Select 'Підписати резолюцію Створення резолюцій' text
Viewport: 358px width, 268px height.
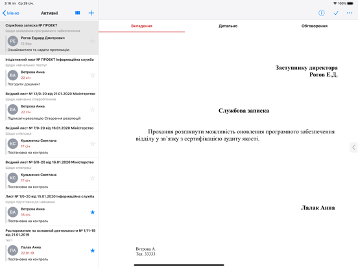(44, 118)
